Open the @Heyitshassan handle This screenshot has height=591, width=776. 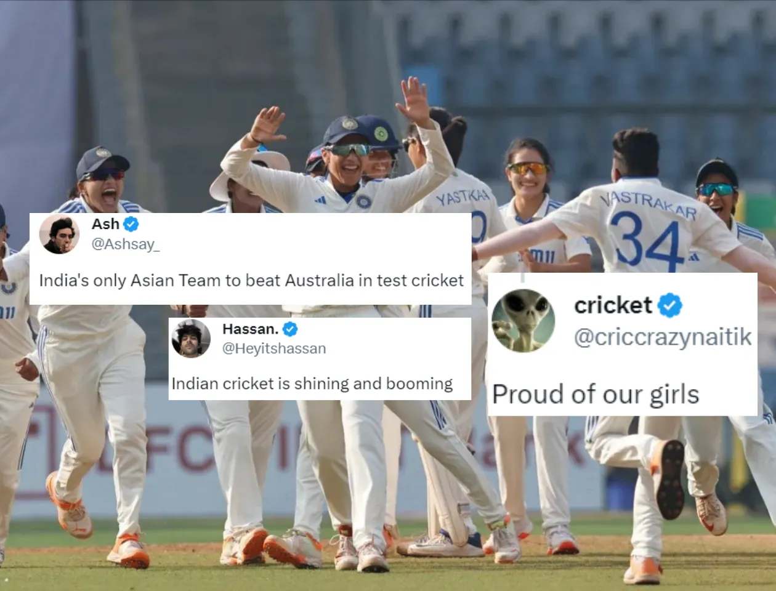pyautogui.click(x=273, y=348)
